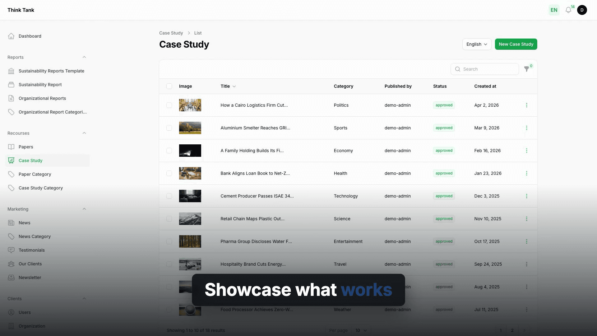Toggle the select-all checkbox in table header
The image size is (597, 336).
click(x=169, y=86)
